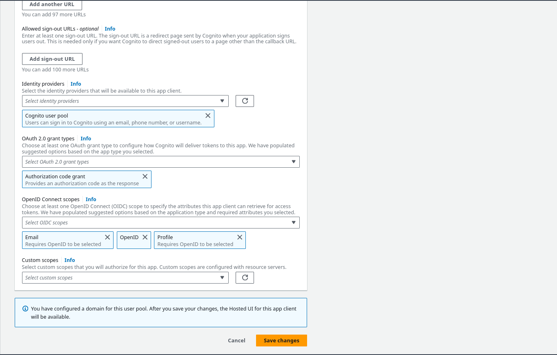View Info about Custom scopes
Viewport: 557px width, 355px height.
(70, 260)
